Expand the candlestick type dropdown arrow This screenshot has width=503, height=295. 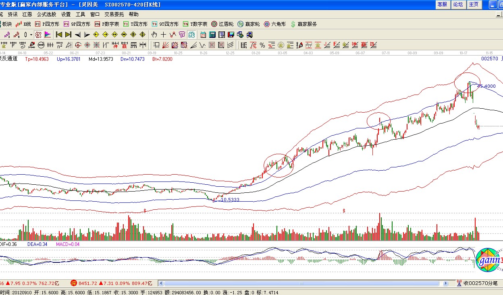(31, 35)
